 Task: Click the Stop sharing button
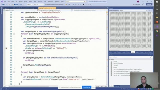point(86,87)
